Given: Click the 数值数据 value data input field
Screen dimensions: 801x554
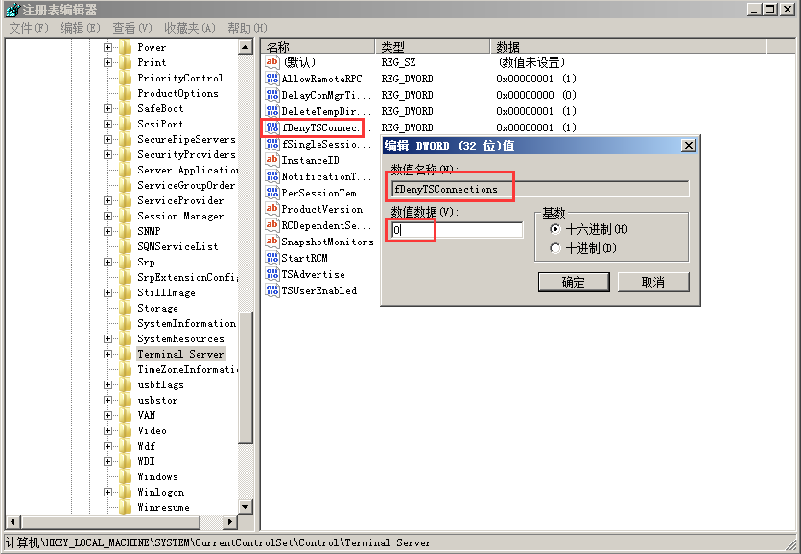Looking at the screenshot, I should (x=457, y=230).
